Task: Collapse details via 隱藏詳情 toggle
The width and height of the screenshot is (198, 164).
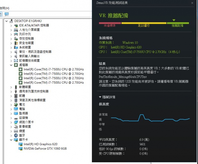Action: (107, 97)
